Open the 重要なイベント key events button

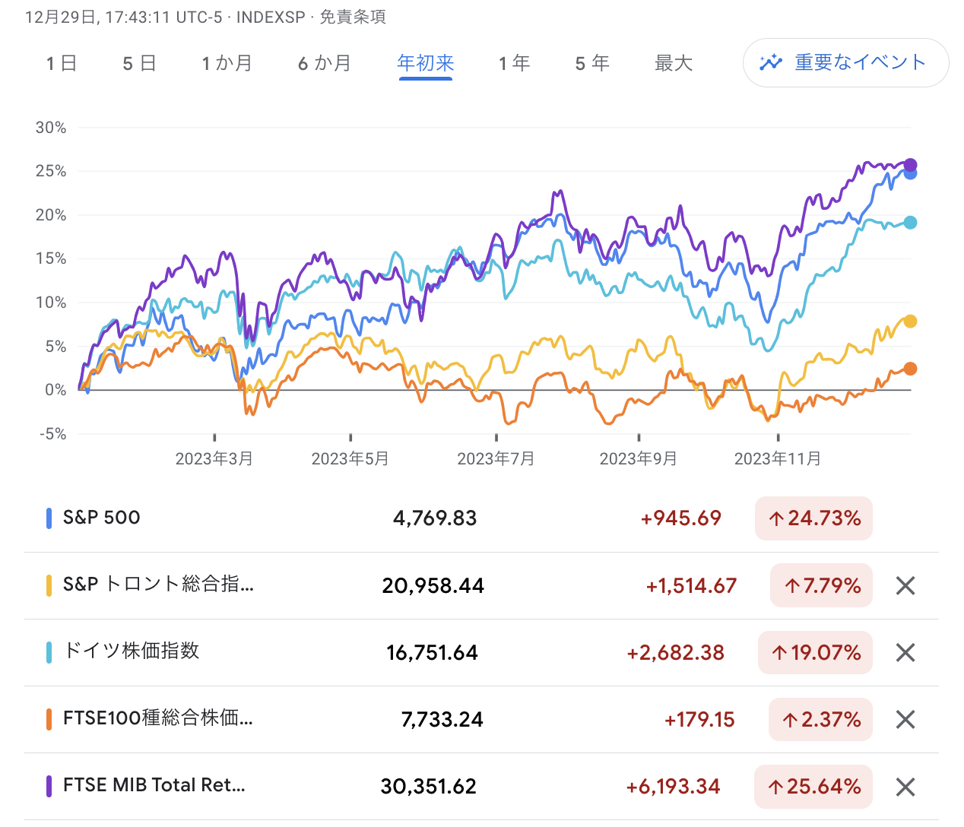click(x=845, y=62)
